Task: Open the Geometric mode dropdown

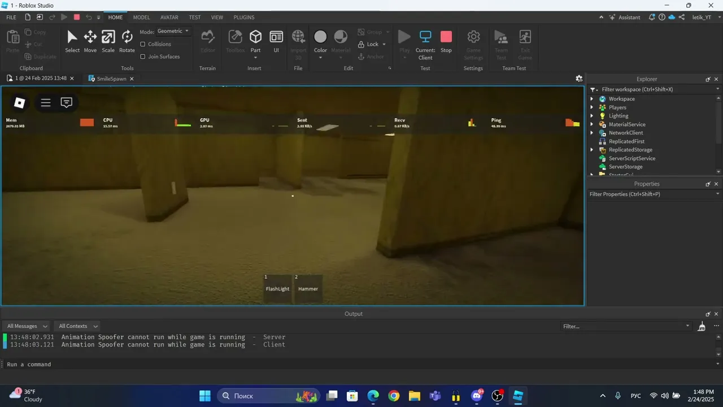Action: (x=173, y=31)
